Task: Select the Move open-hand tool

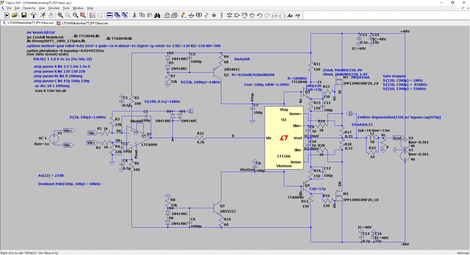Action: [245, 15]
